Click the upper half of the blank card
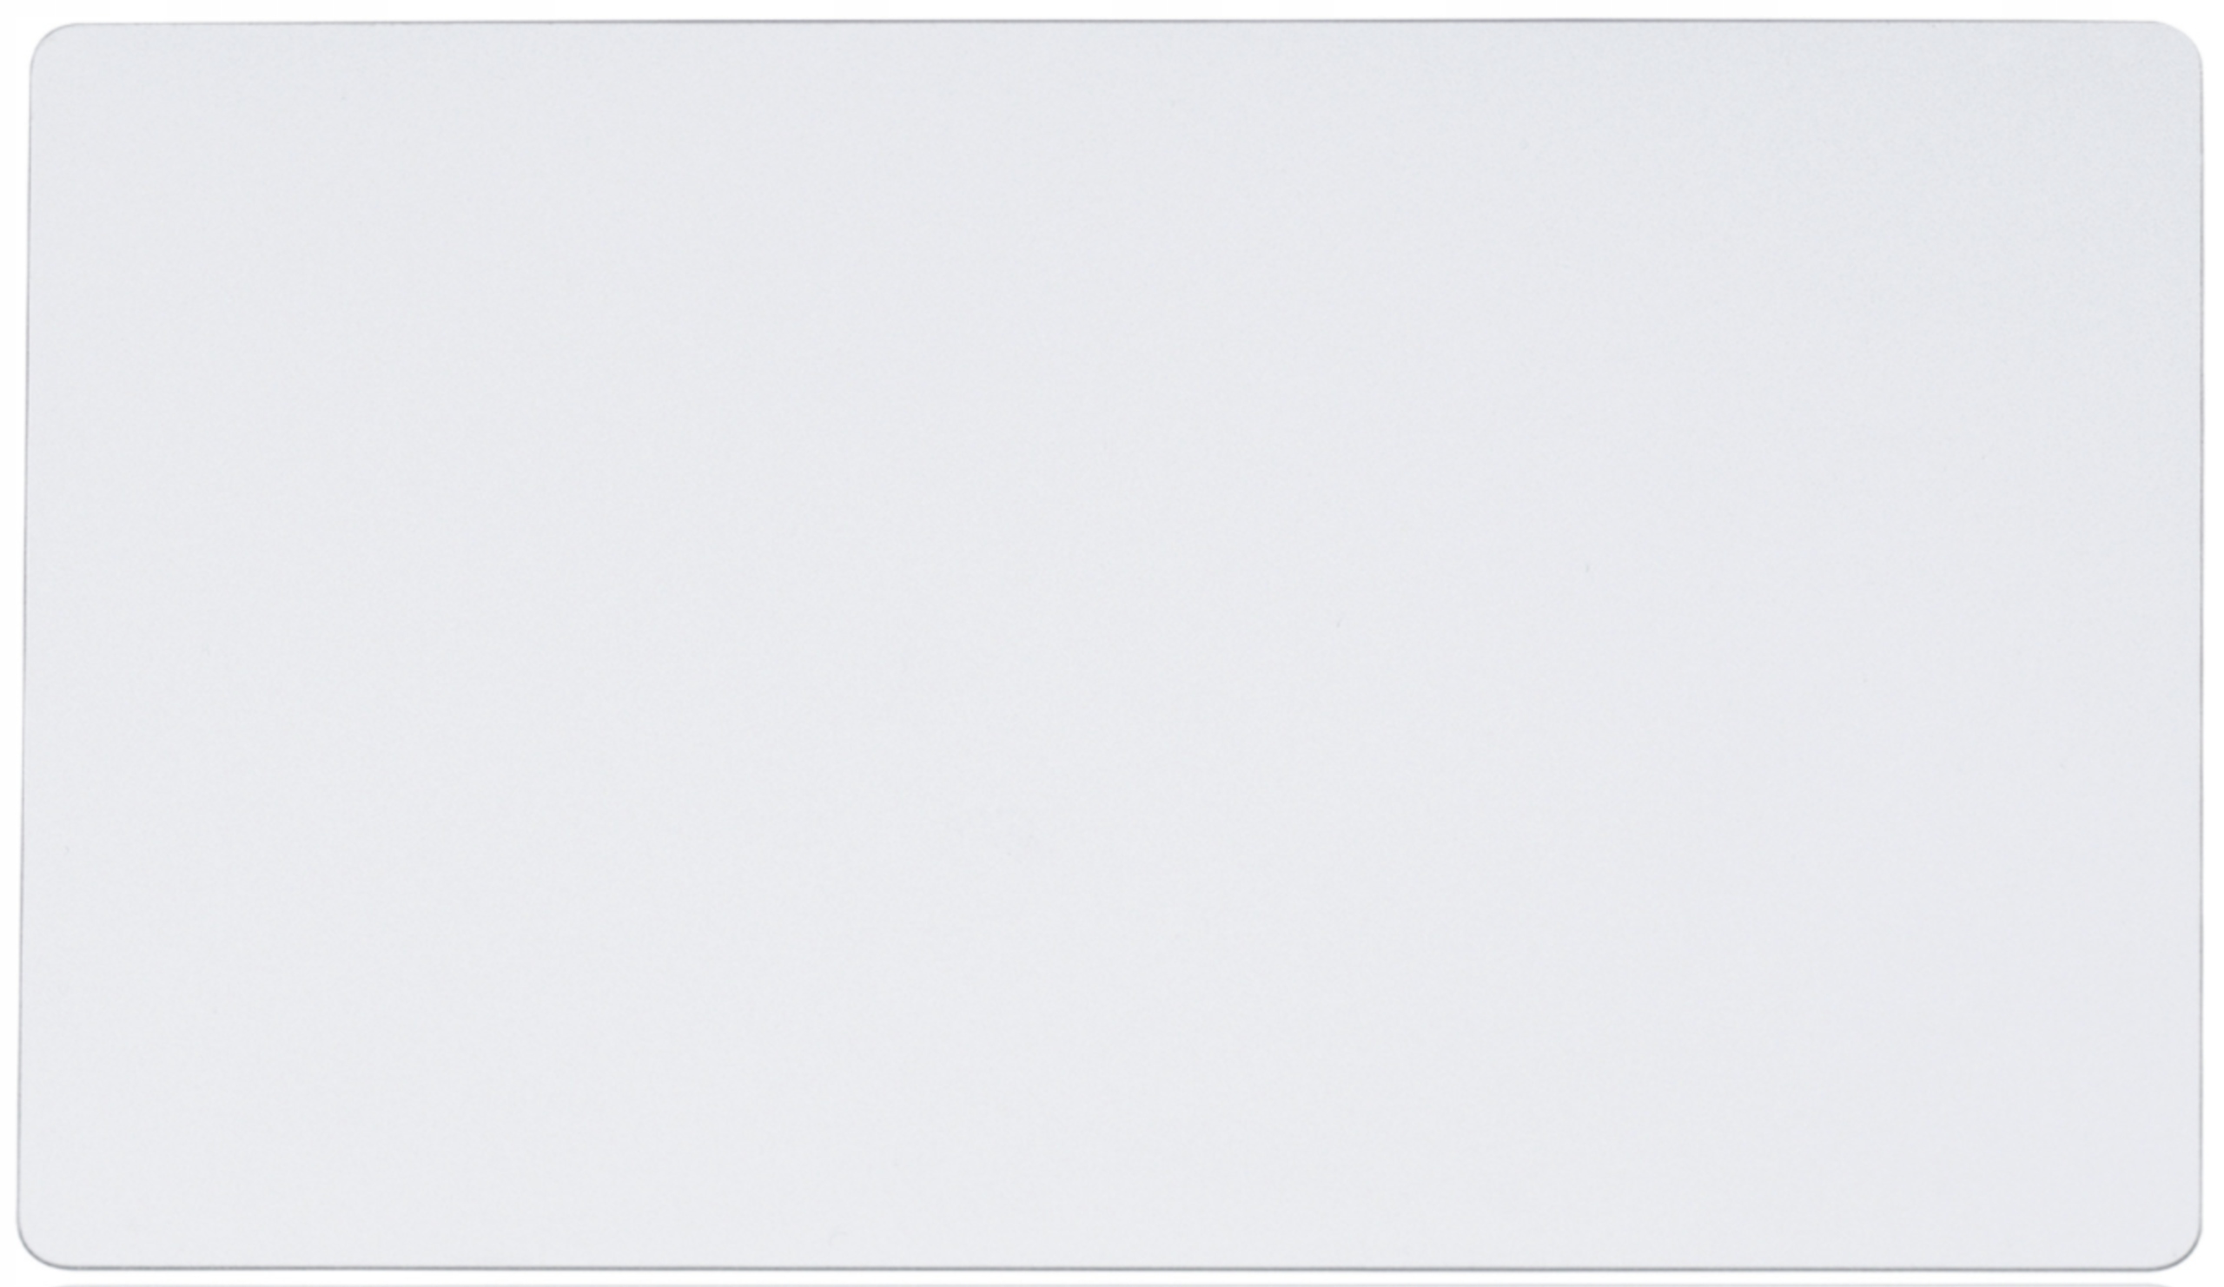 click(x=1112, y=333)
